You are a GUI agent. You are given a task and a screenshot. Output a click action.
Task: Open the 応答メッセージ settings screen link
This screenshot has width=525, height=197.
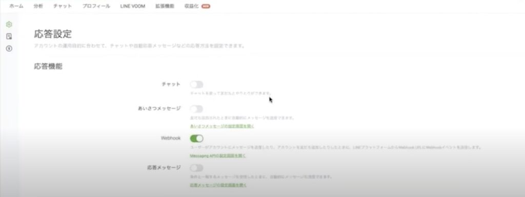(218, 185)
